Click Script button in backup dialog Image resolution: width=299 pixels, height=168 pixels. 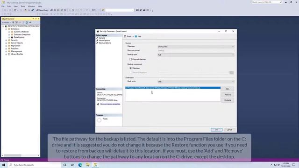(128, 36)
